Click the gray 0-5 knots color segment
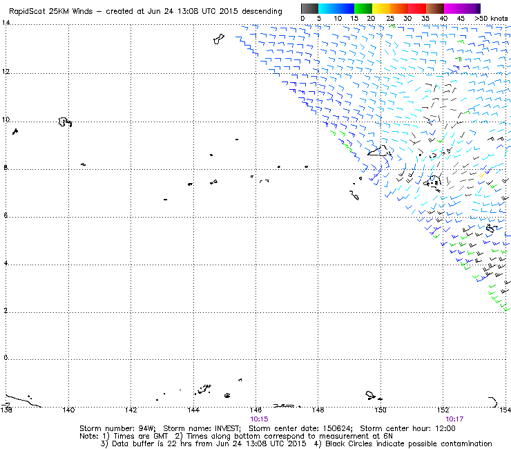The width and height of the screenshot is (511, 449). point(309,8)
